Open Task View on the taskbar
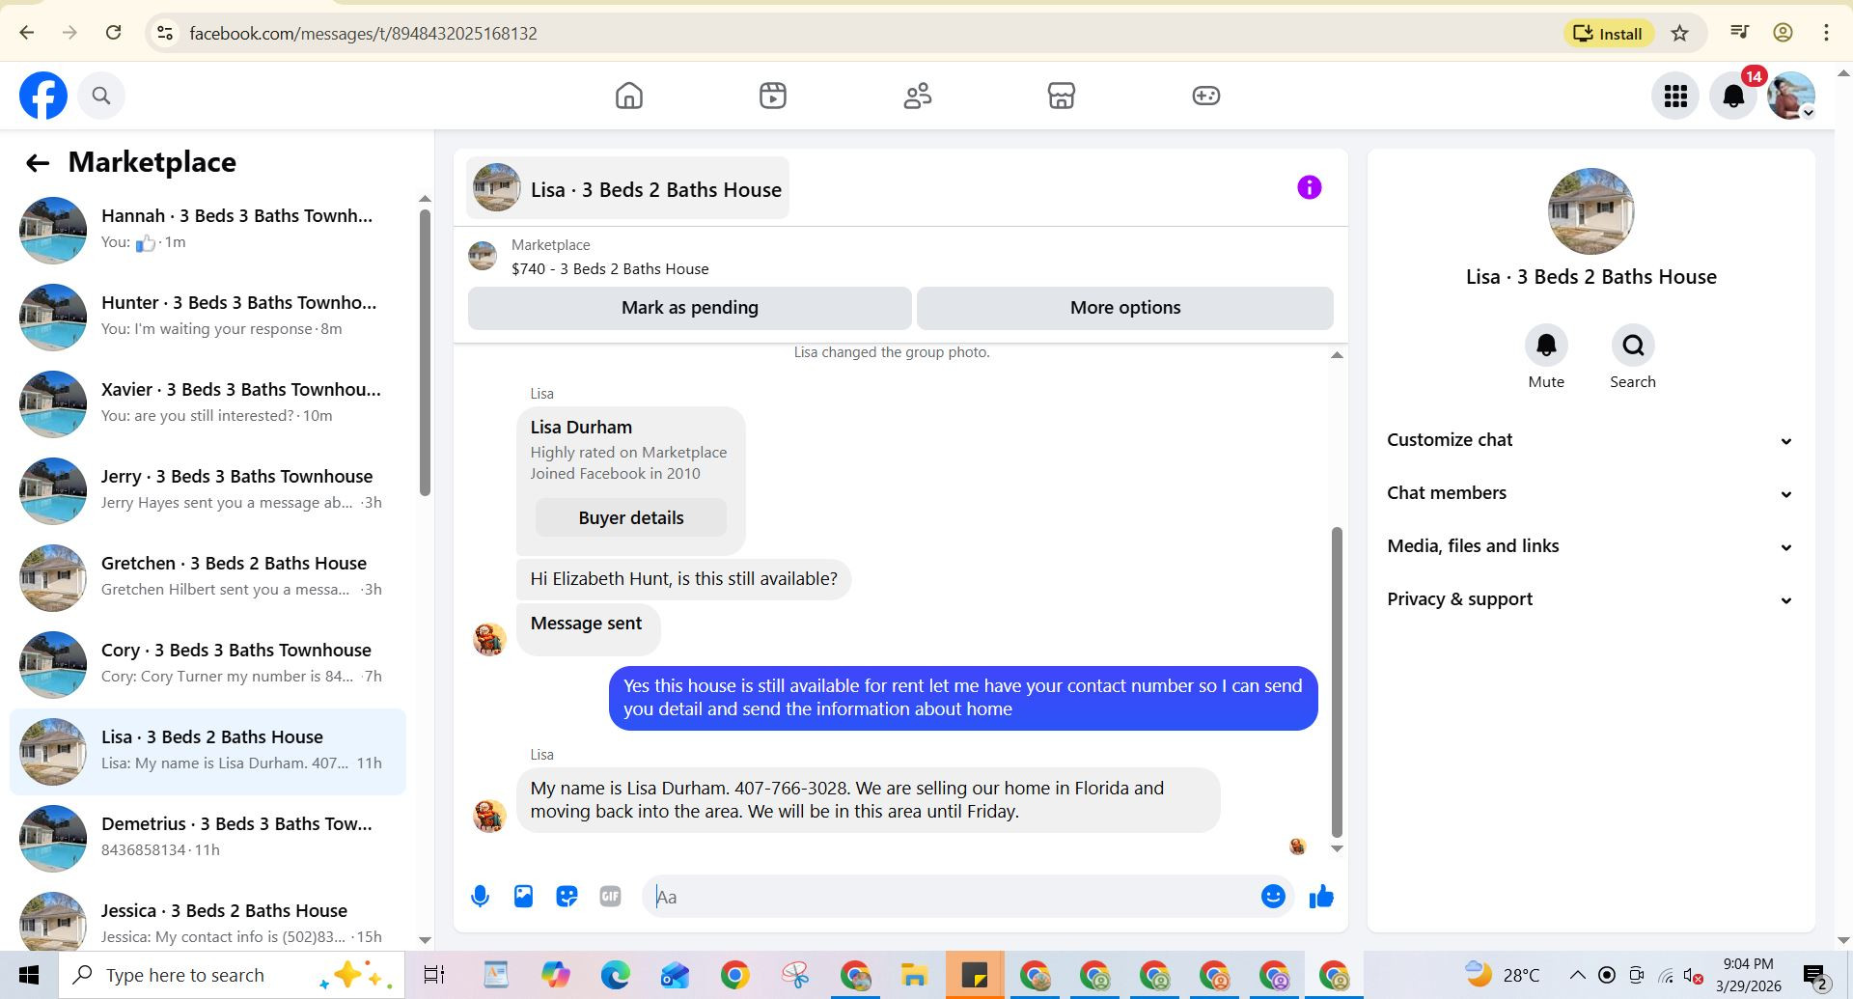This screenshot has height=999, width=1853. pos(434,975)
